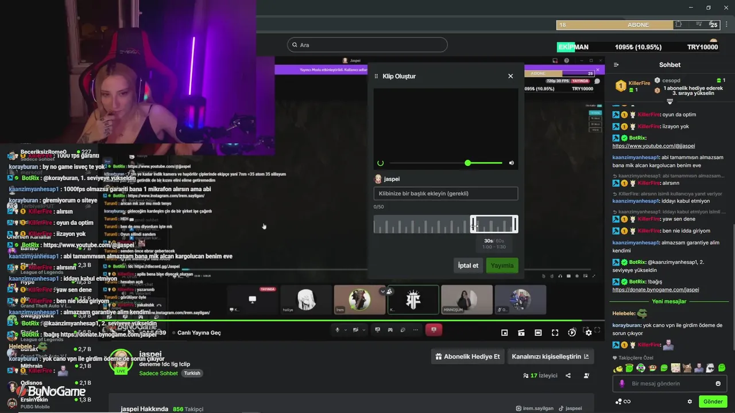
Task: Send the message with Gönder
Action: coord(713,402)
